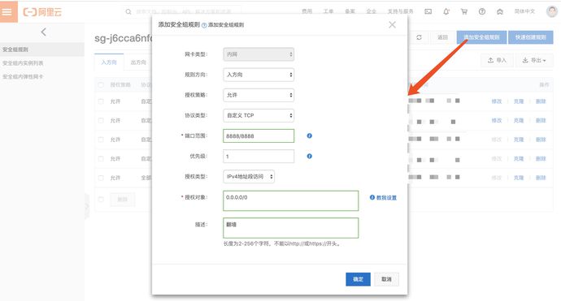Open the hamburger menu at top left
Viewport: 561px width, 301px height.
point(8,11)
